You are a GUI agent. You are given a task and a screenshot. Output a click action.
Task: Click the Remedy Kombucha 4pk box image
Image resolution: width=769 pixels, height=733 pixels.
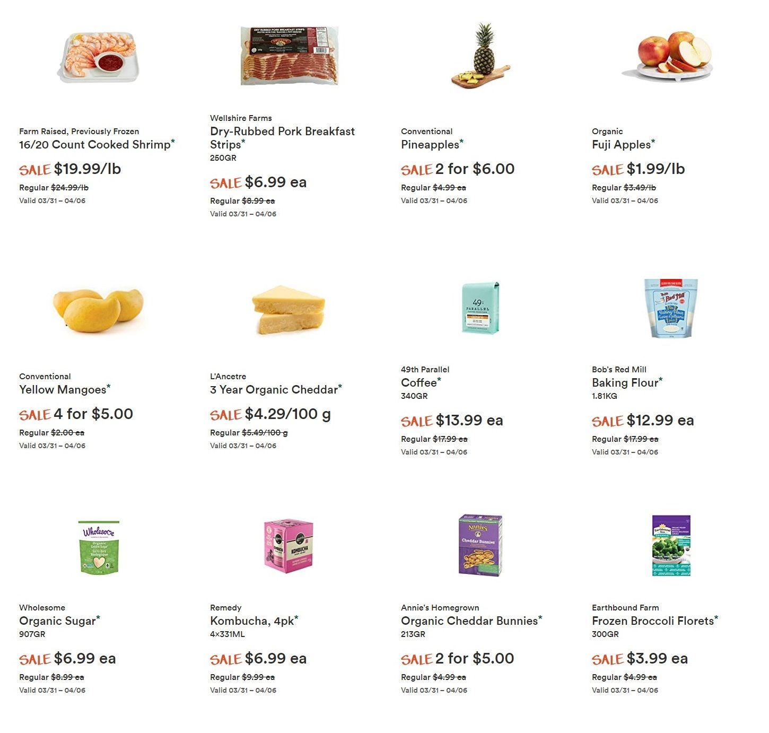(x=289, y=546)
